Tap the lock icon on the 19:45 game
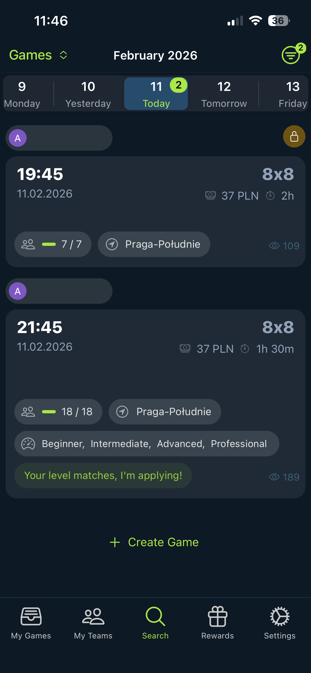311x673 pixels. pos(294,137)
